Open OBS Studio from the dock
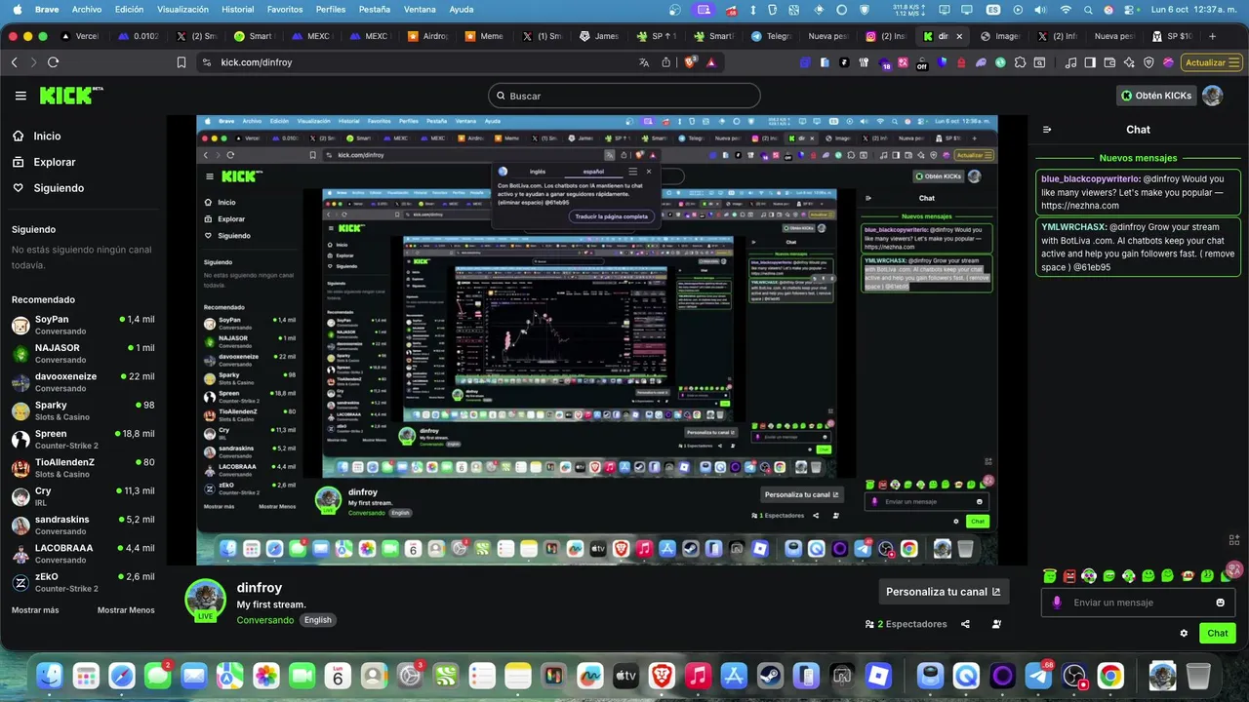Viewport: 1249px width, 702px height. click(x=1074, y=675)
